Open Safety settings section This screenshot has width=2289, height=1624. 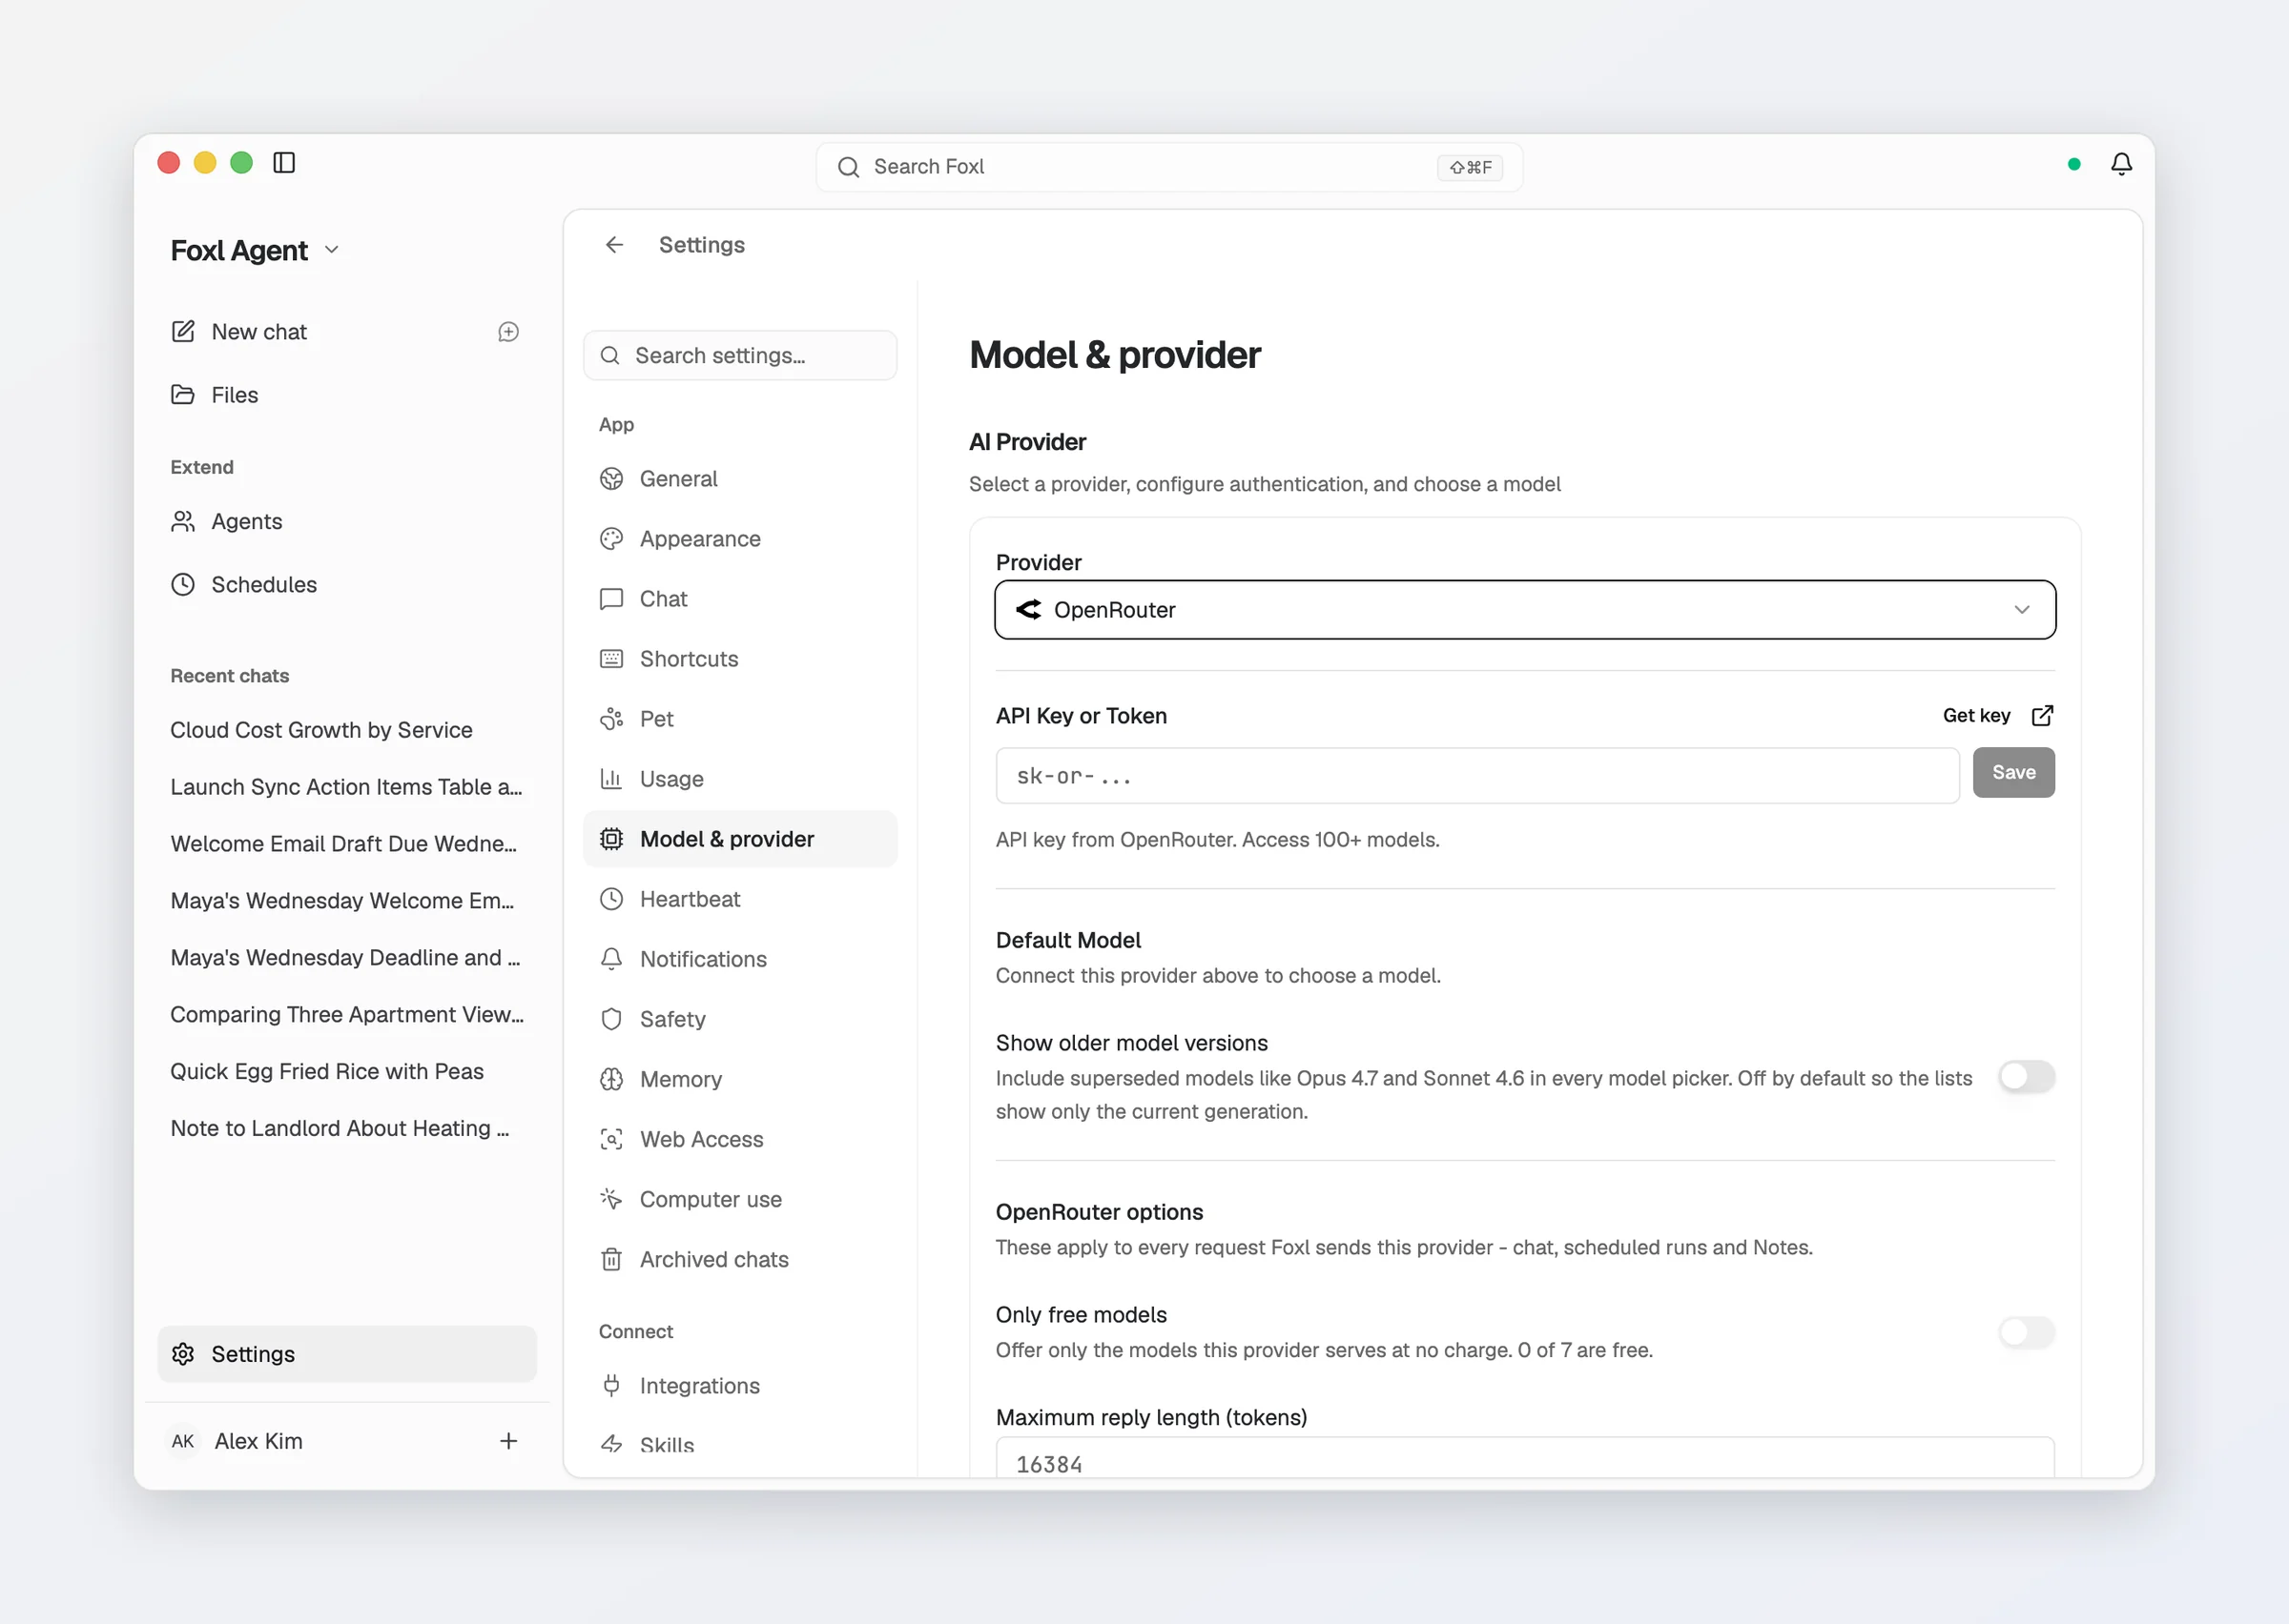(740, 1019)
